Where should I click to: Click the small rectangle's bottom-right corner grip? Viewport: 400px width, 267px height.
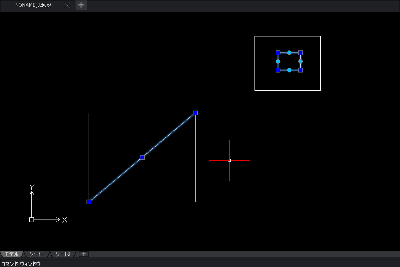(x=300, y=70)
